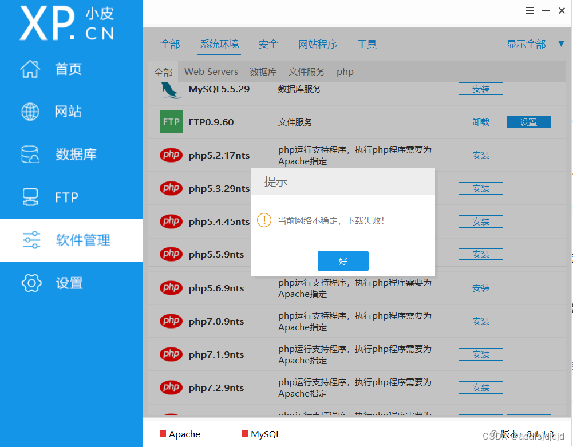Click the 文件服务 description of FTP0.9.60
Image resolution: width=573 pixels, height=447 pixels.
click(x=295, y=122)
